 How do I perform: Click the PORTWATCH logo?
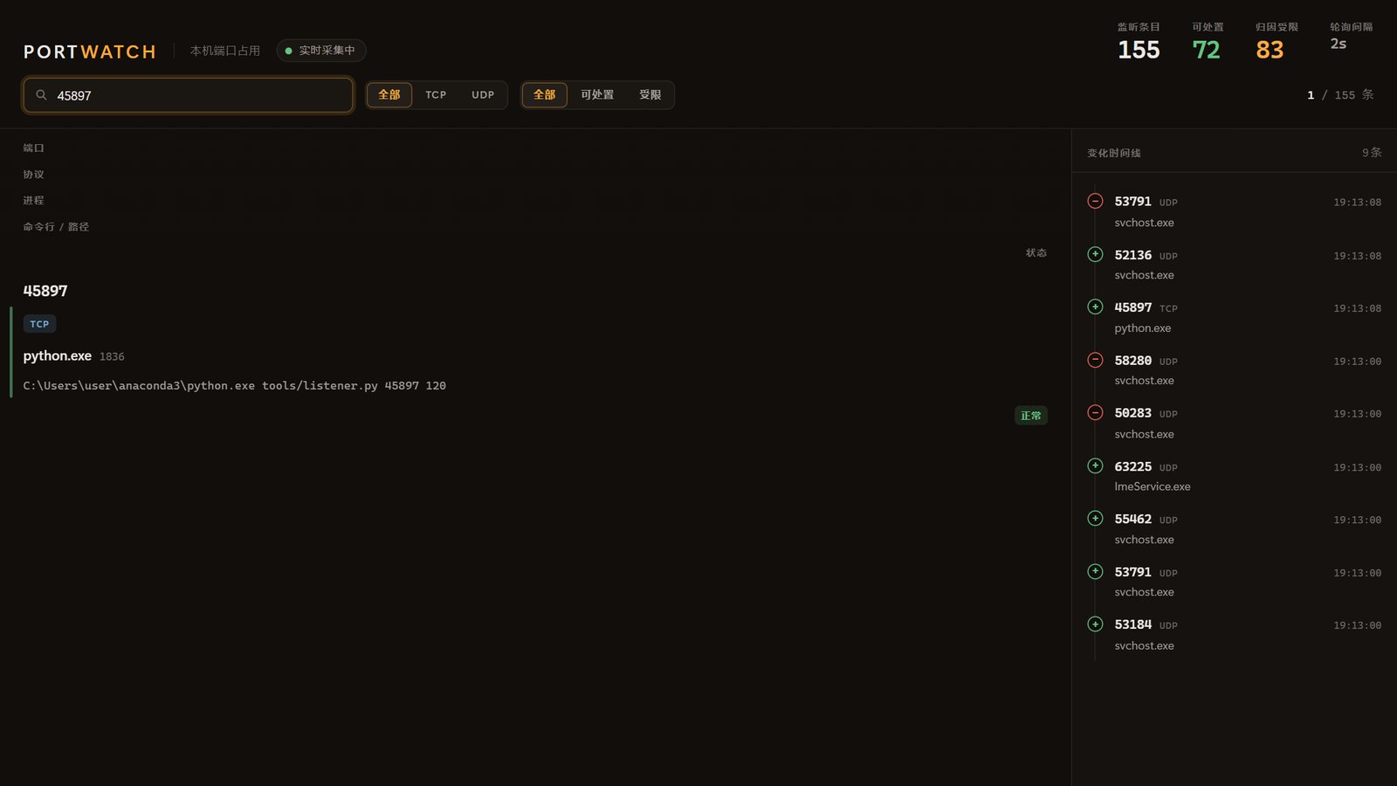coord(90,52)
